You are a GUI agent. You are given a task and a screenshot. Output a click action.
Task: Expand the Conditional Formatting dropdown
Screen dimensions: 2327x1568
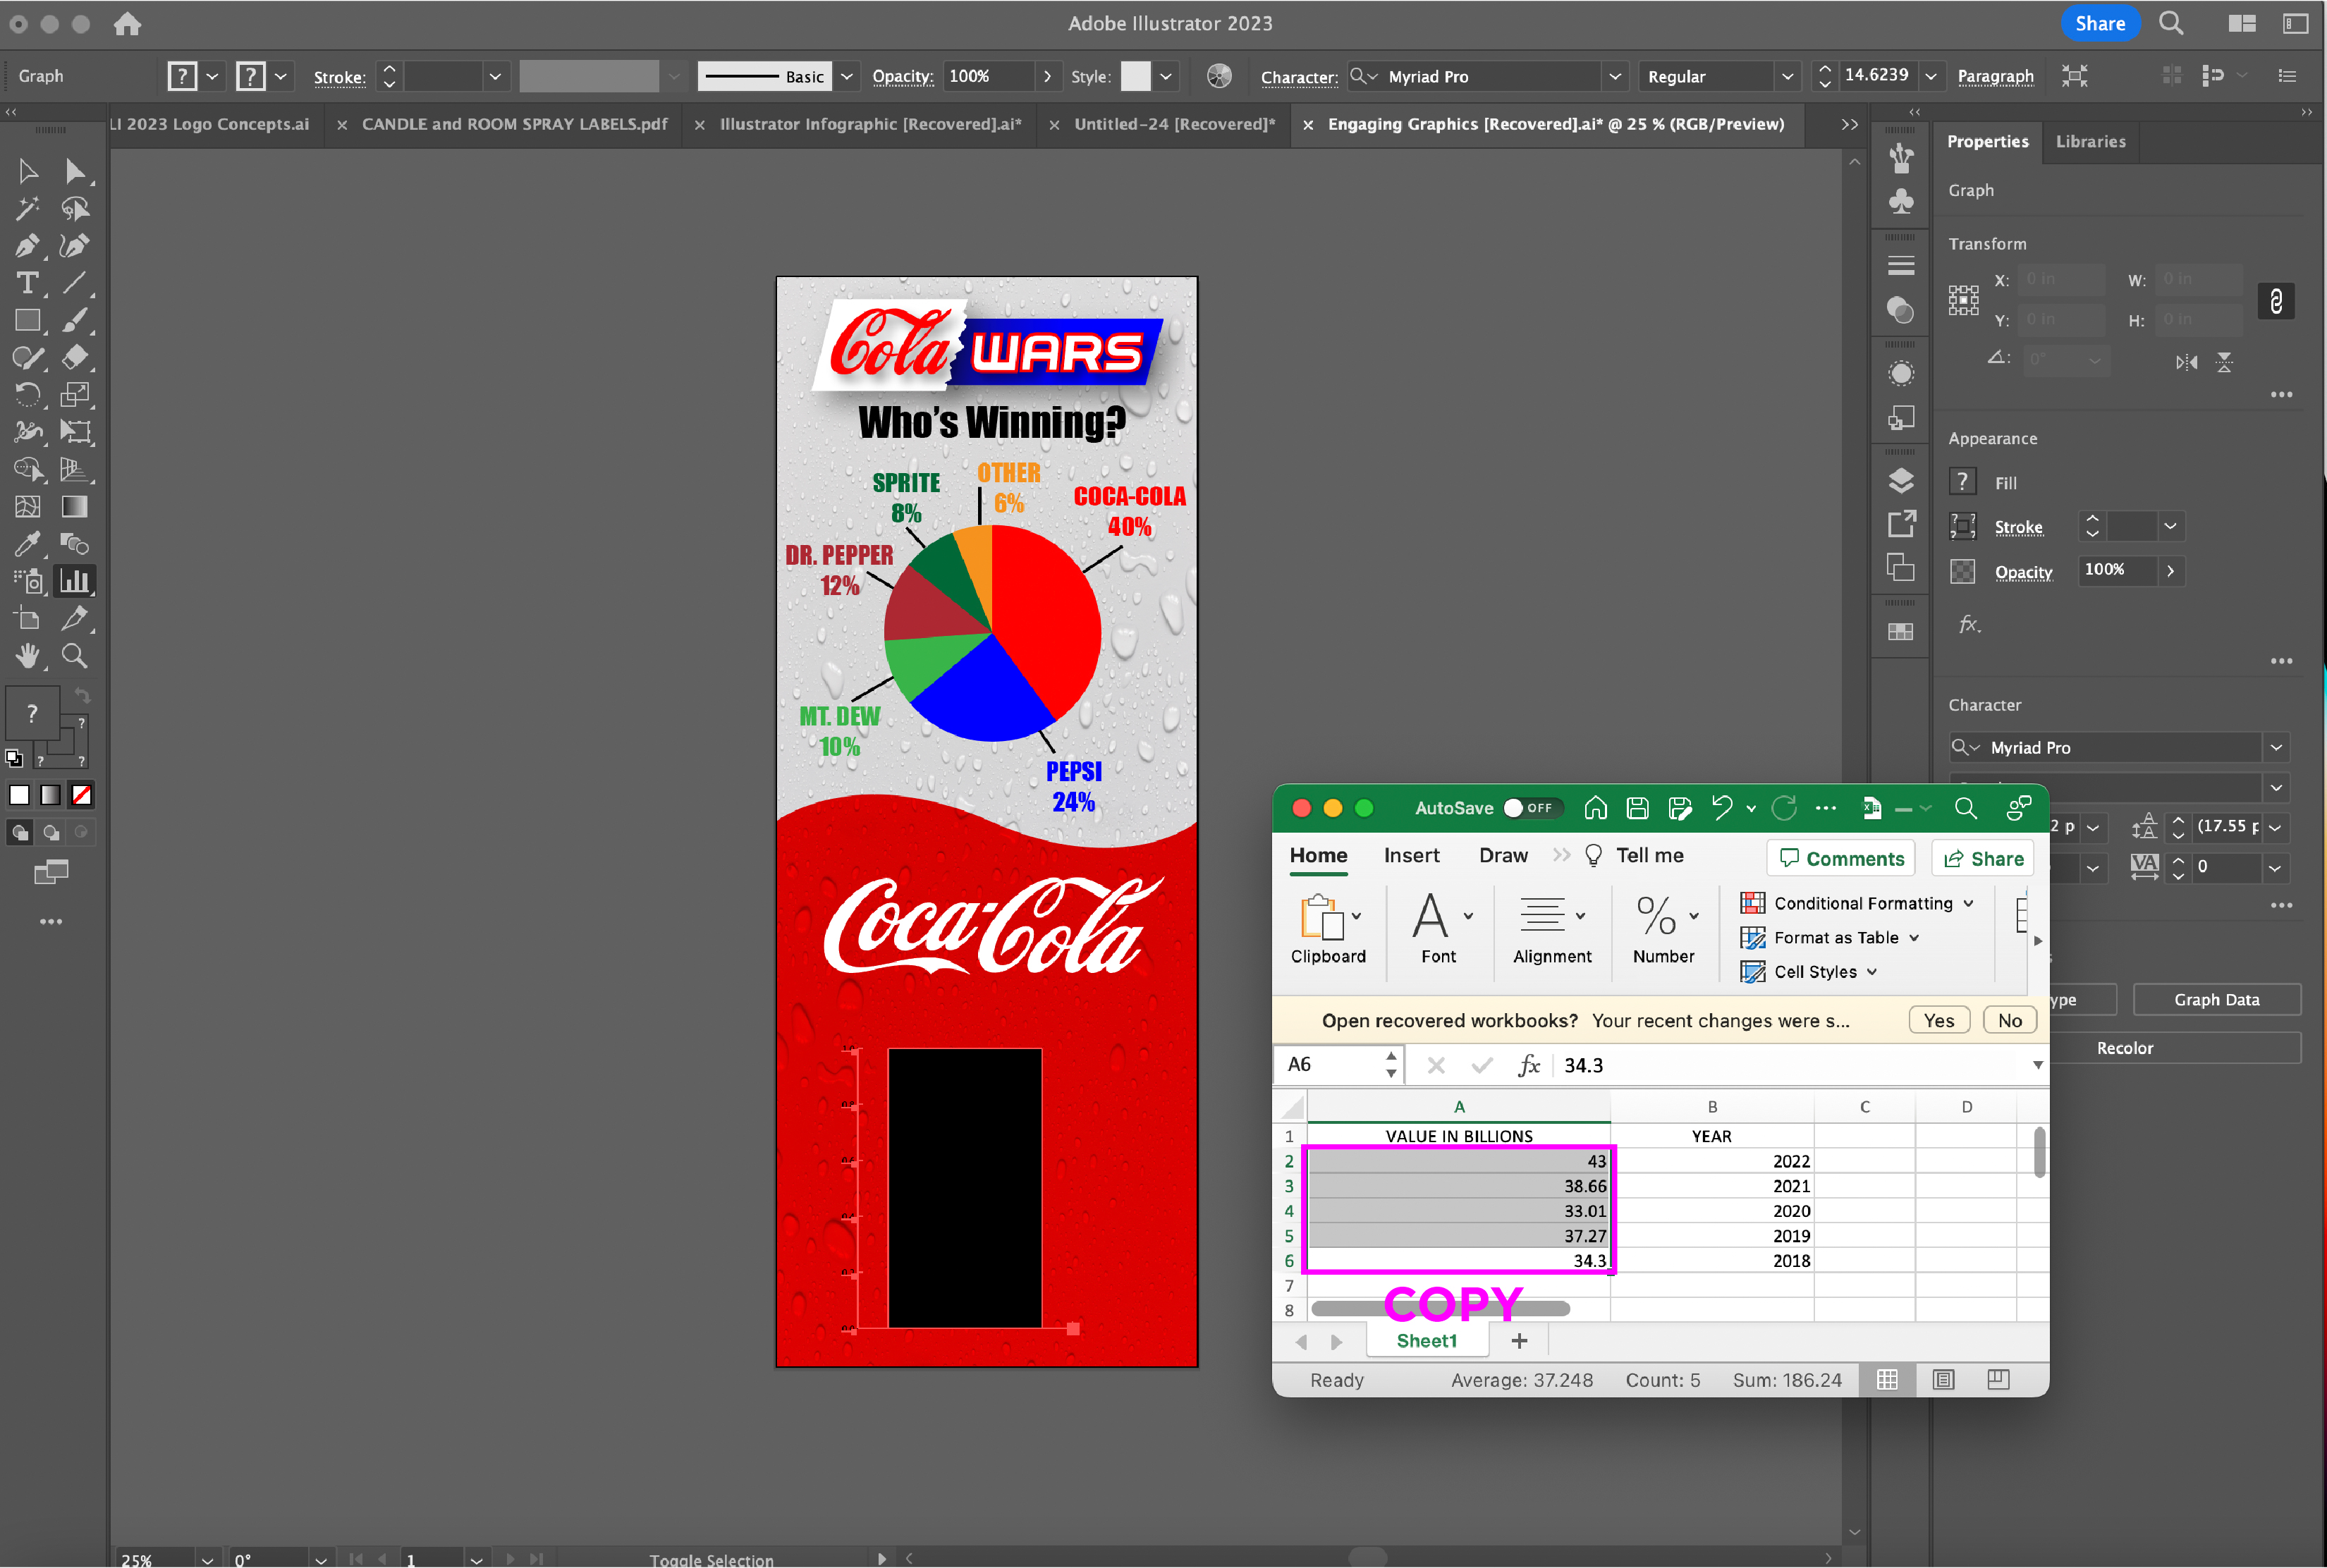(x=1968, y=903)
